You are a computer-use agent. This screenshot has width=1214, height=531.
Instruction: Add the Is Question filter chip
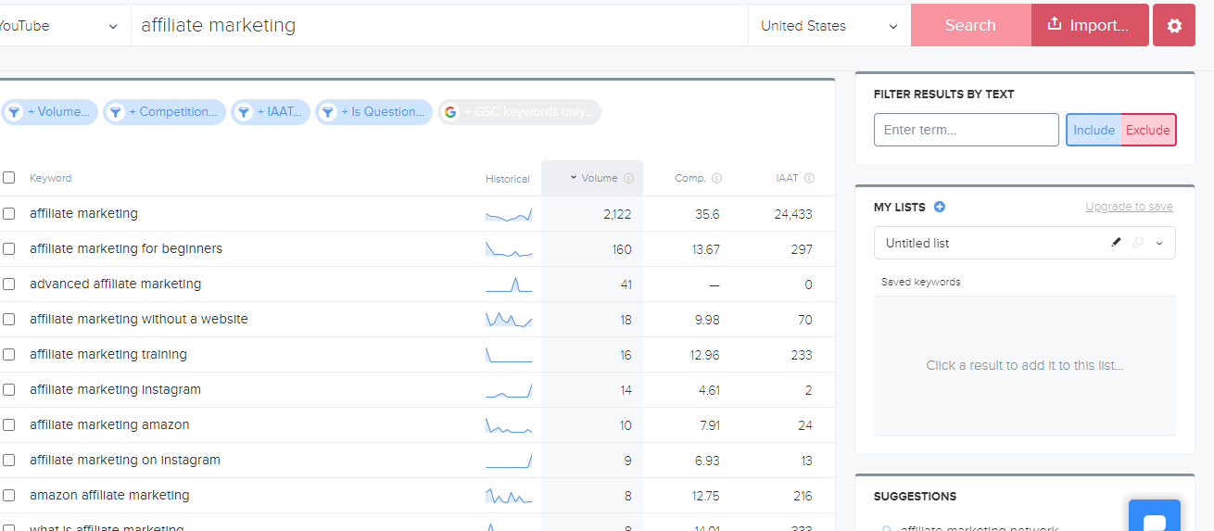click(x=373, y=112)
